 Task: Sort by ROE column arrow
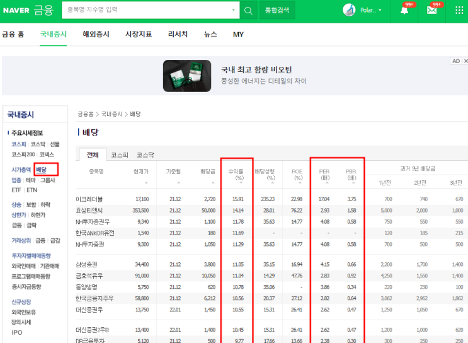[300, 183]
